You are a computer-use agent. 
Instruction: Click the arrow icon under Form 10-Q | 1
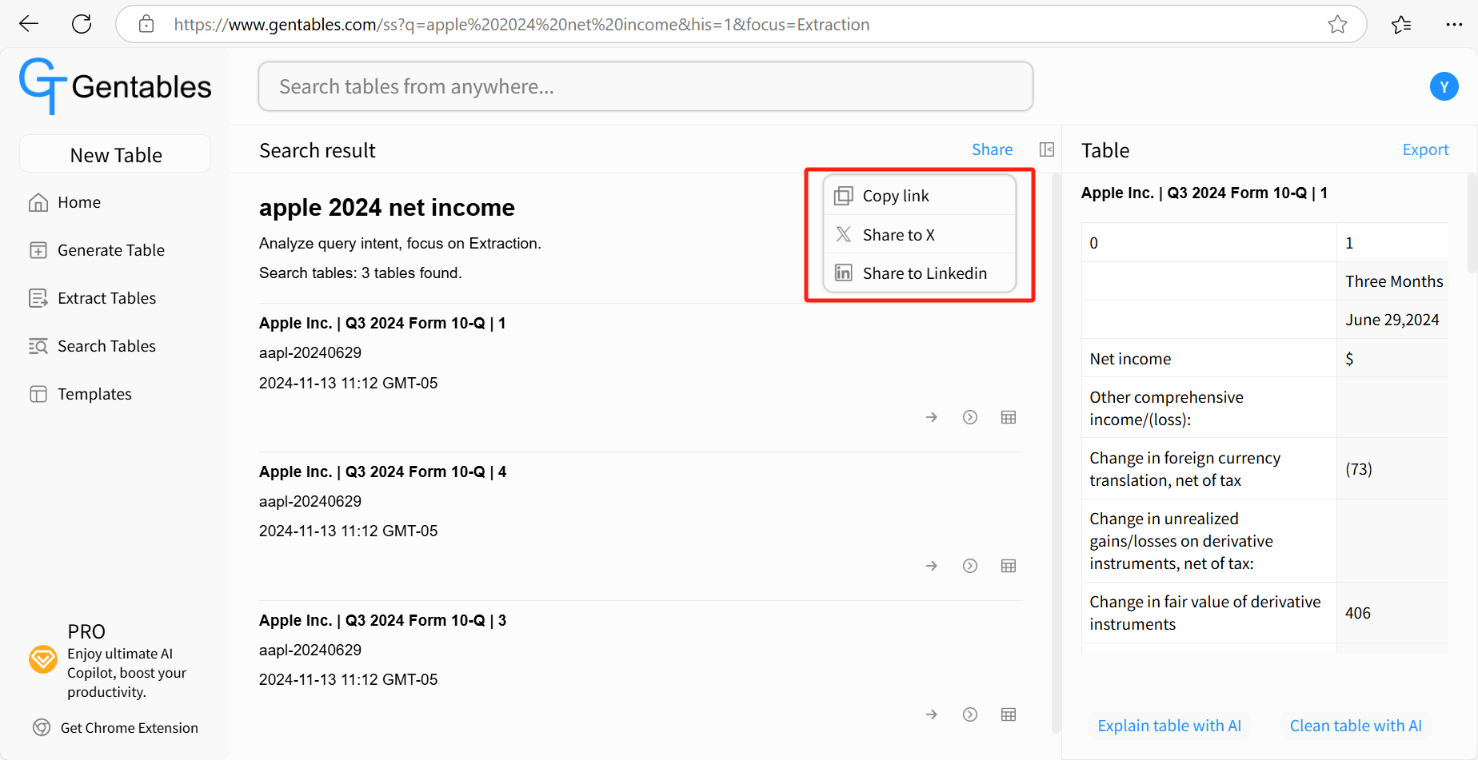coord(932,417)
